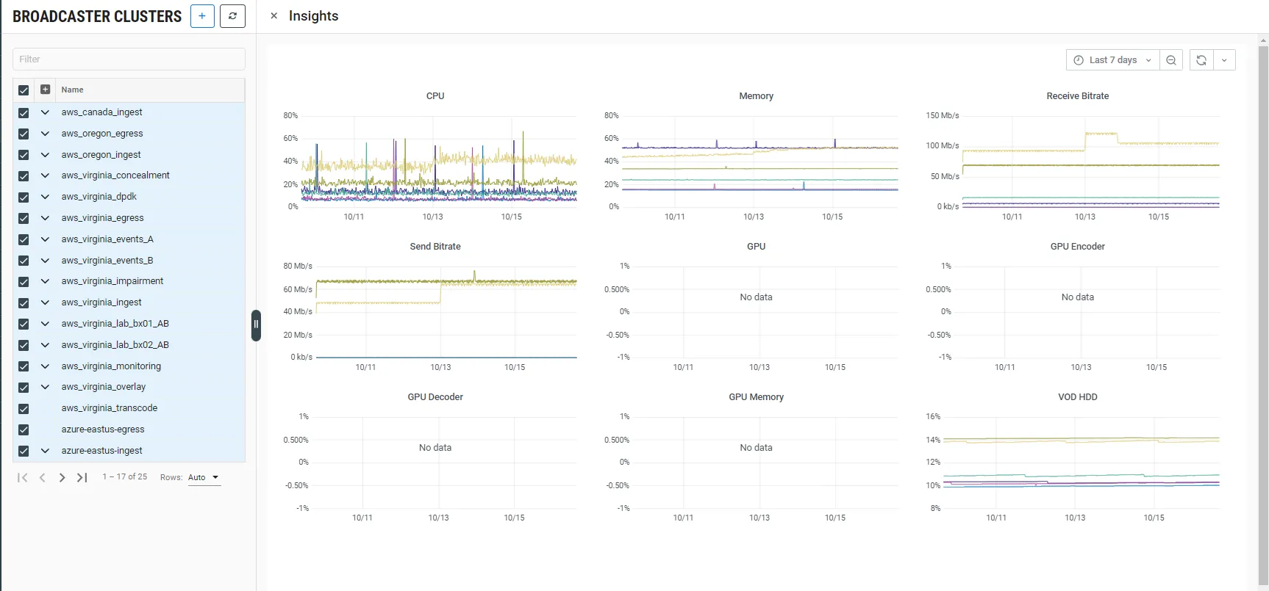This screenshot has width=1269, height=591.
Task: Toggle the select all checkbox in header
Action: click(x=24, y=90)
